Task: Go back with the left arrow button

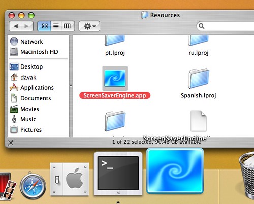Action: point(15,26)
